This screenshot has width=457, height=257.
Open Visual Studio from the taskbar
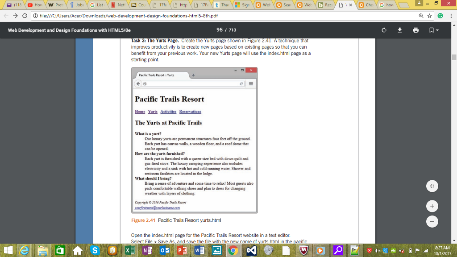coord(251,250)
